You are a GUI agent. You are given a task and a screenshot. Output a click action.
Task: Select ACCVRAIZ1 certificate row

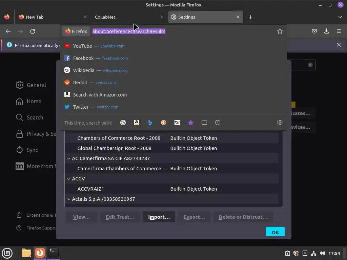171,189
